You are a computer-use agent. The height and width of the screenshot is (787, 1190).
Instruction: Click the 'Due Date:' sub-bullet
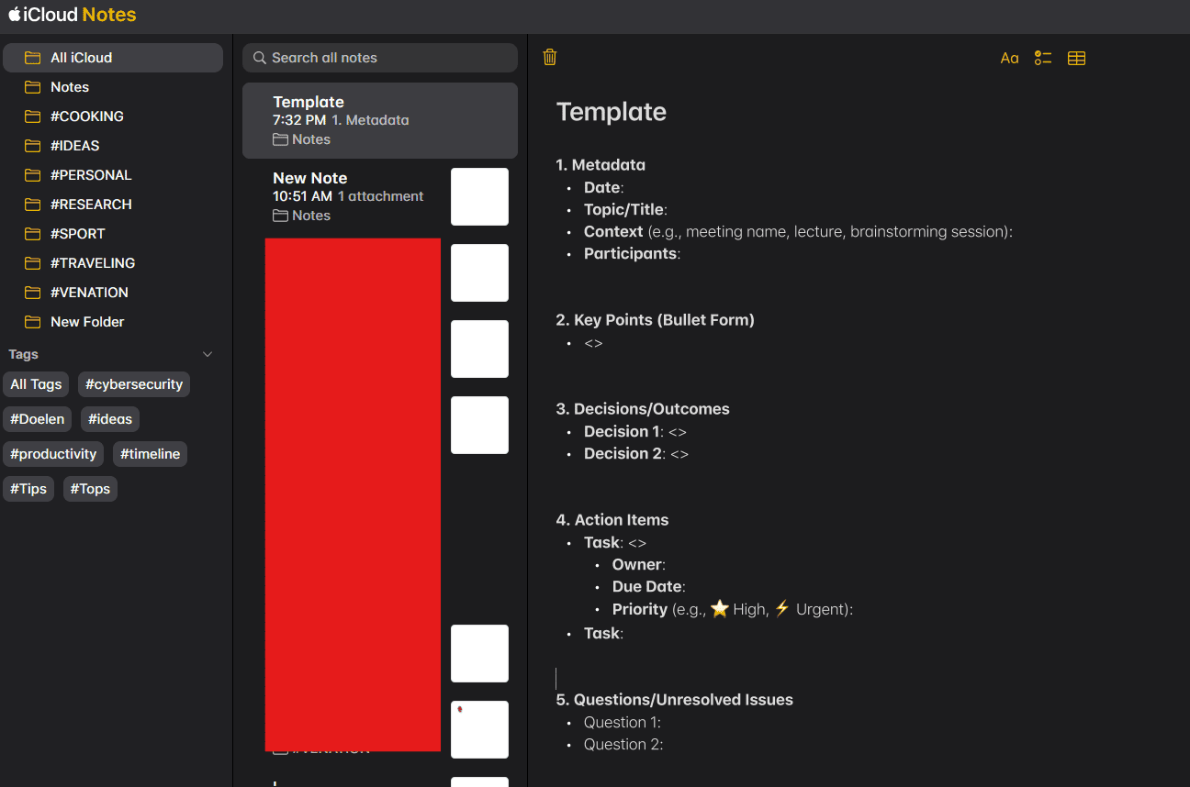[648, 586]
